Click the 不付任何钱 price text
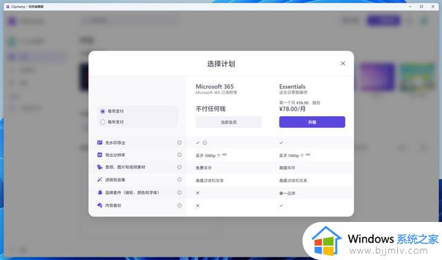The width and height of the screenshot is (442, 260). (x=211, y=109)
